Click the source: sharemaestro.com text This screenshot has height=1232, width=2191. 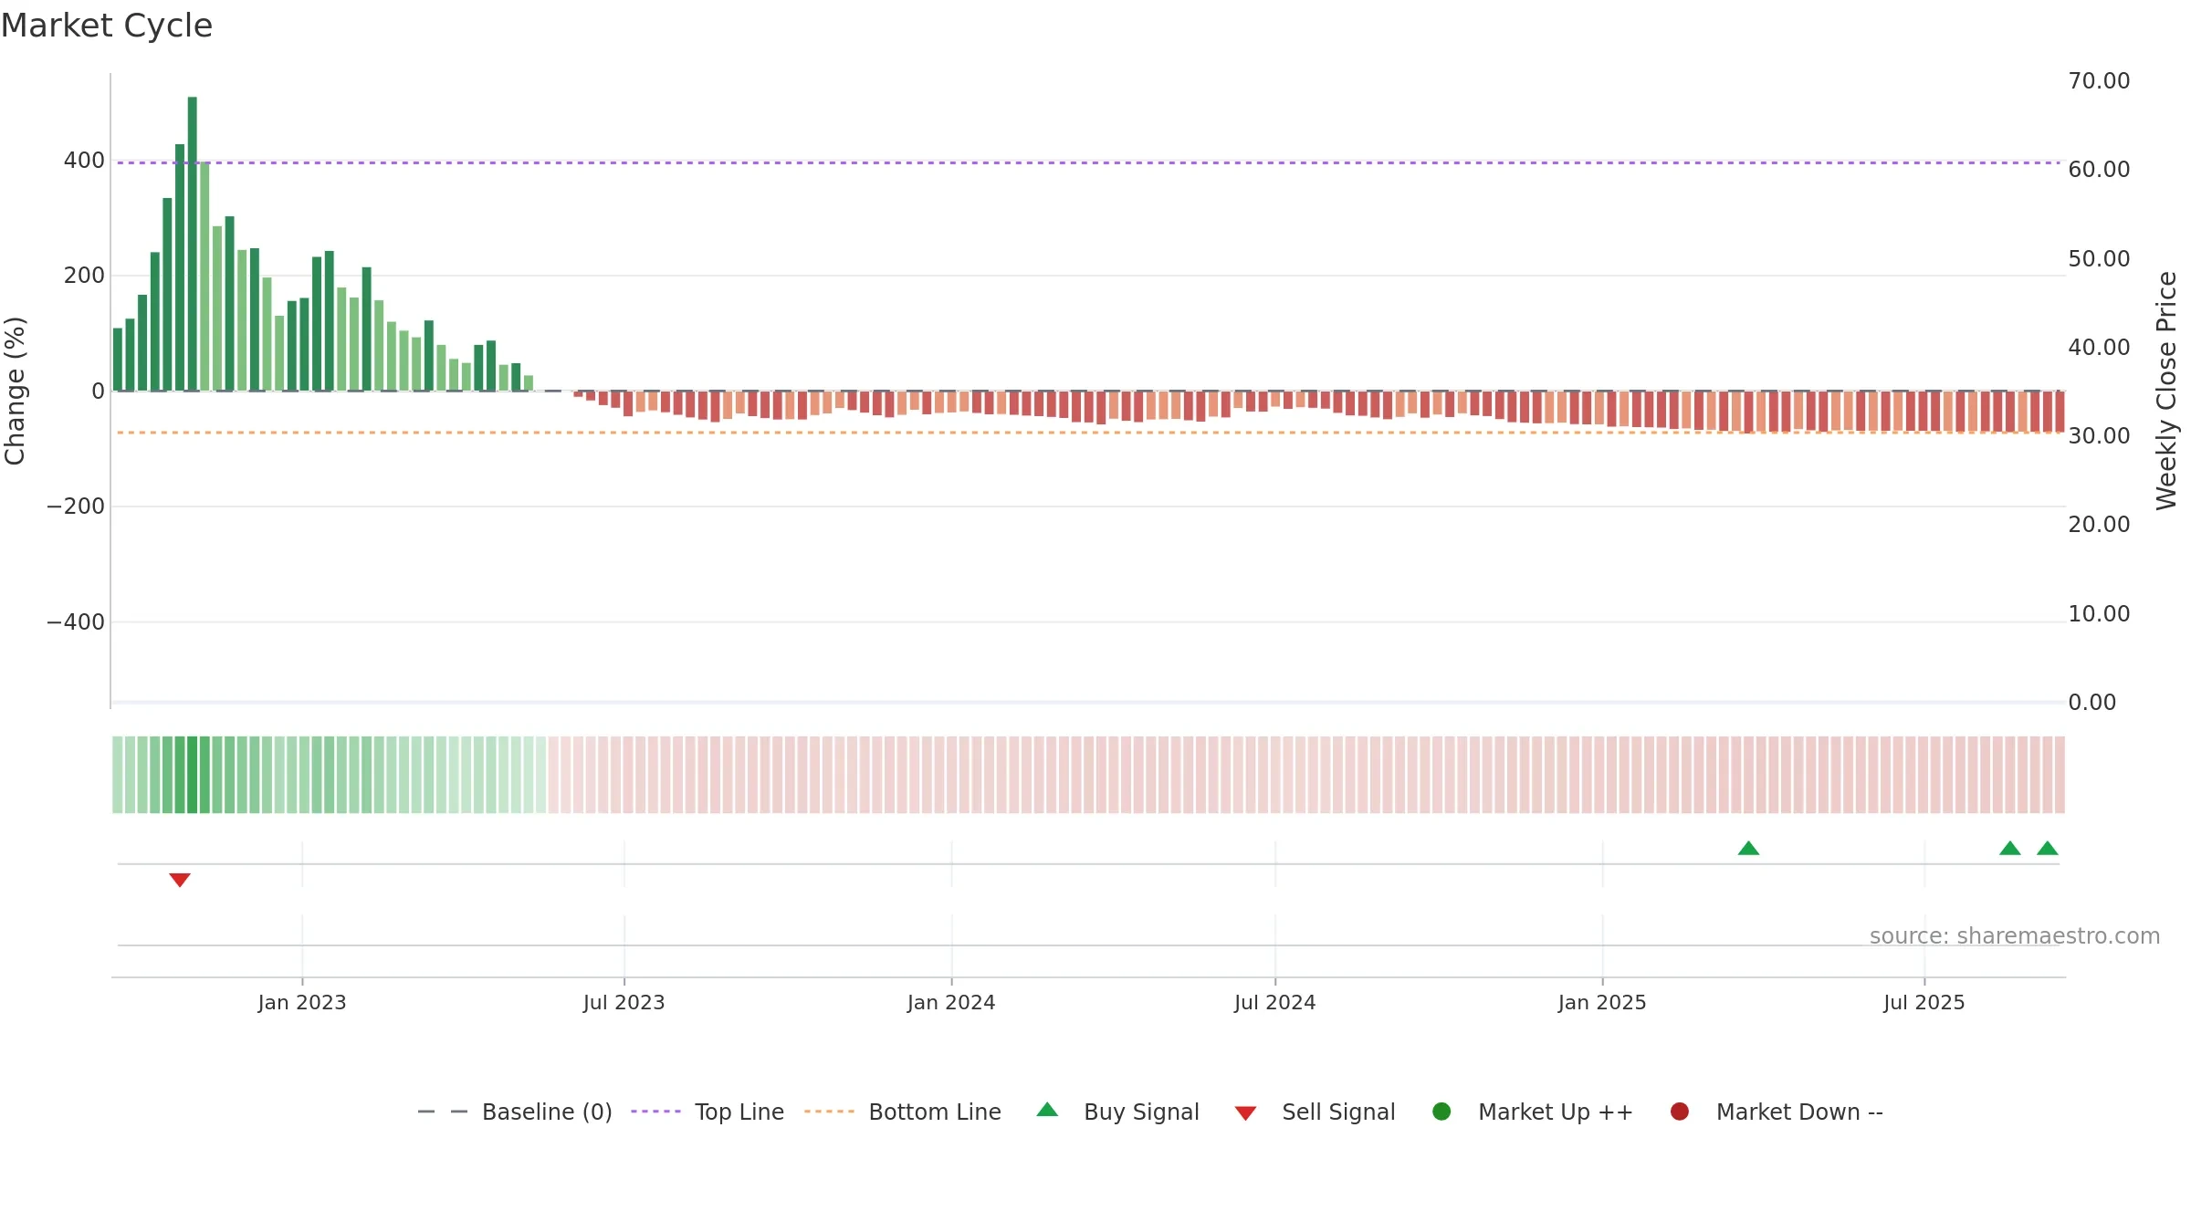click(x=2015, y=936)
